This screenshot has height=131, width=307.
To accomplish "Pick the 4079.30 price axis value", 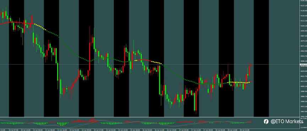I will pos(303,41).
